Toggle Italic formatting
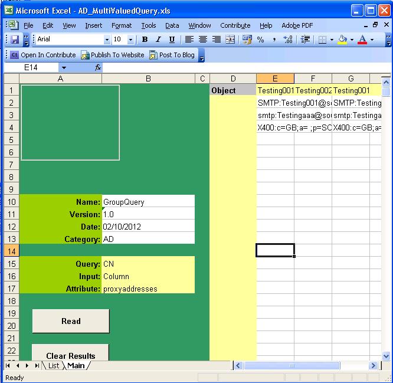393x383 pixels. click(158, 40)
